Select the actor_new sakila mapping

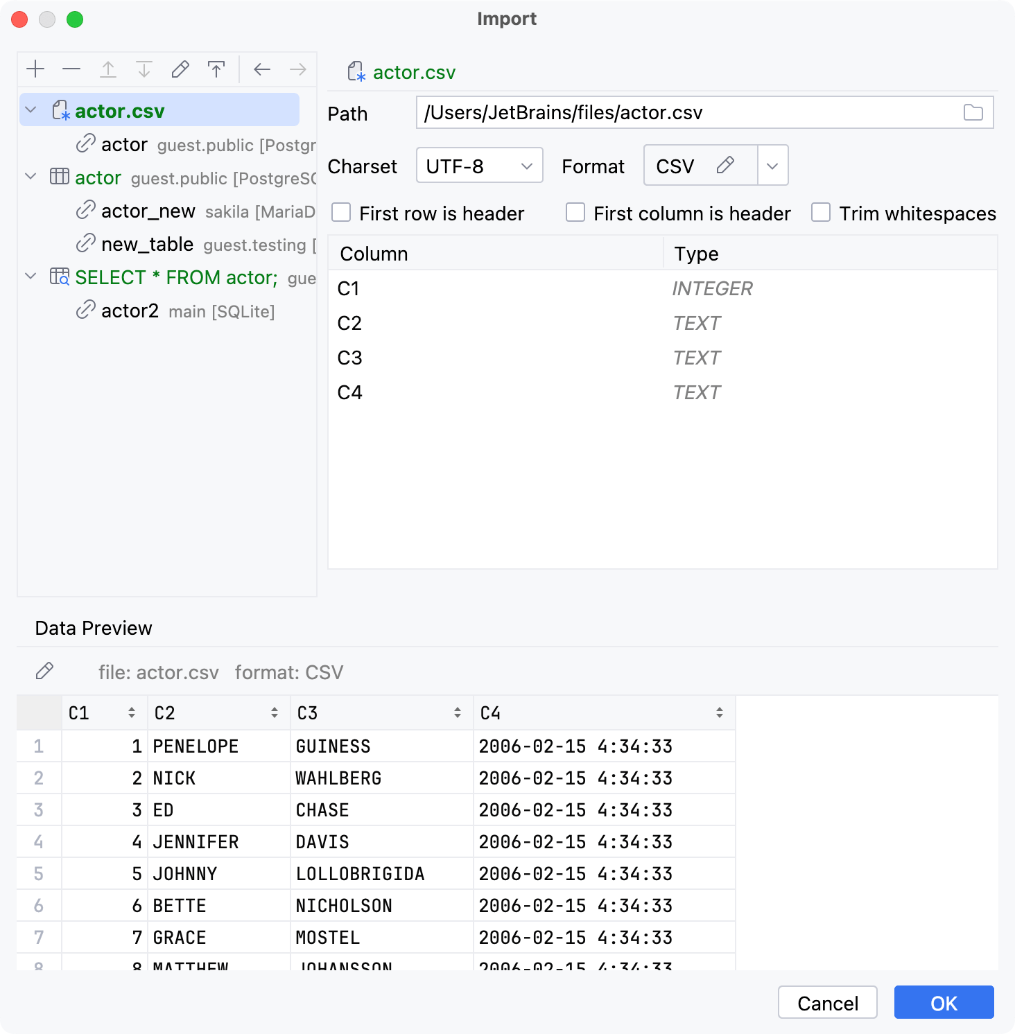148,211
